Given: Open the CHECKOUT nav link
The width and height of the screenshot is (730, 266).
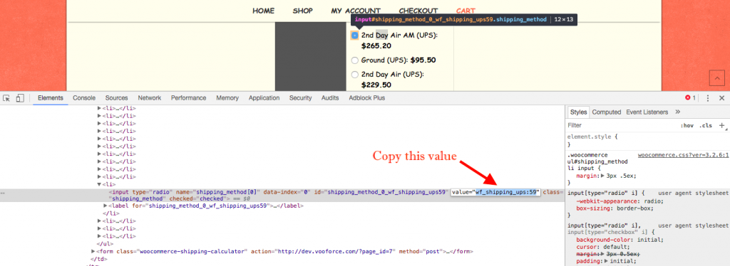Looking at the screenshot, I should click(x=418, y=11).
